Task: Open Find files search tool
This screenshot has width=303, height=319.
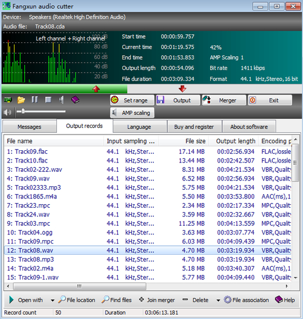Action: tap(117, 300)
